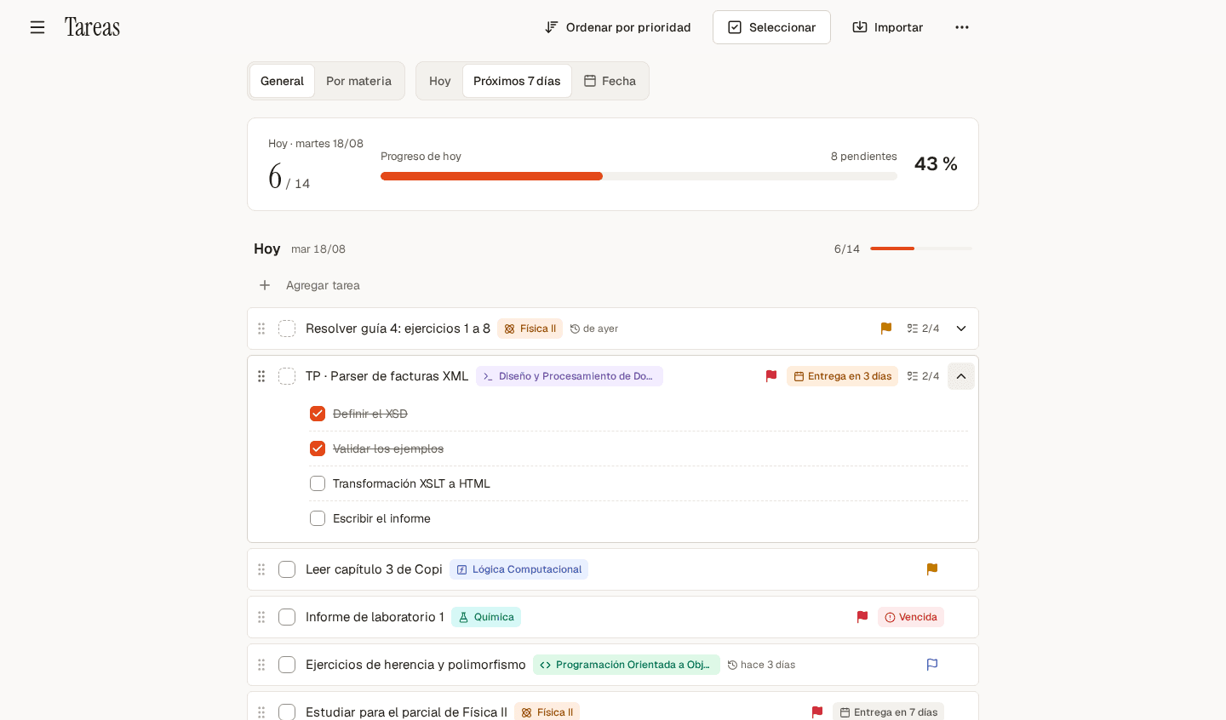Mark Informe de laboratorio 1 complete
Image resolution: width=1226 pixels, height=720 pixels.
tap(287, 617)
